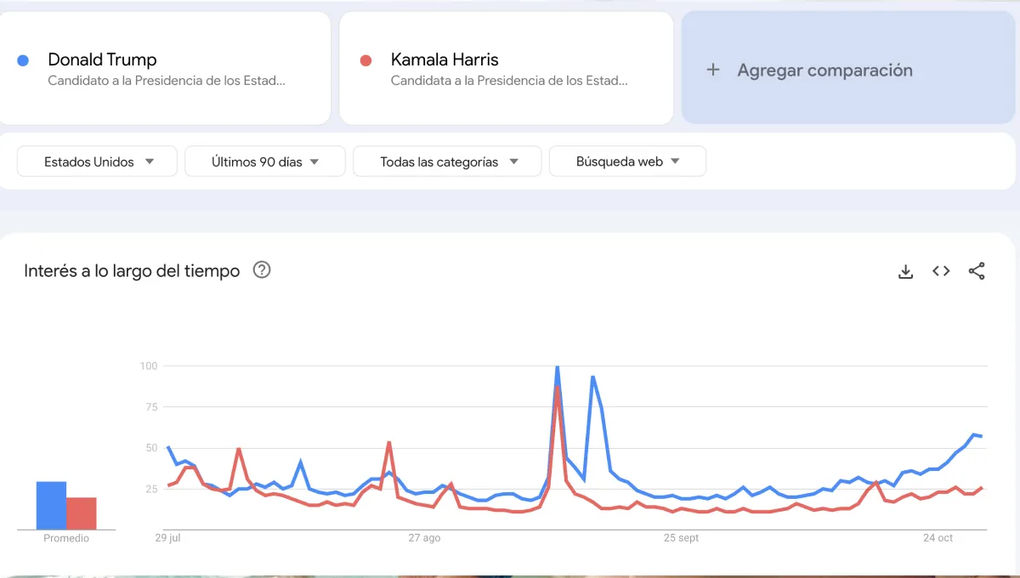Download the trends chart data
Image resolution: width=1020 pixels, height=578 pixels.
click(x=905, y=270)
